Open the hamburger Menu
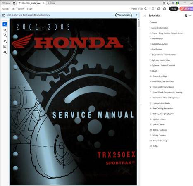The width and height of the screenshot is (193, 186). tap(6, 3)
